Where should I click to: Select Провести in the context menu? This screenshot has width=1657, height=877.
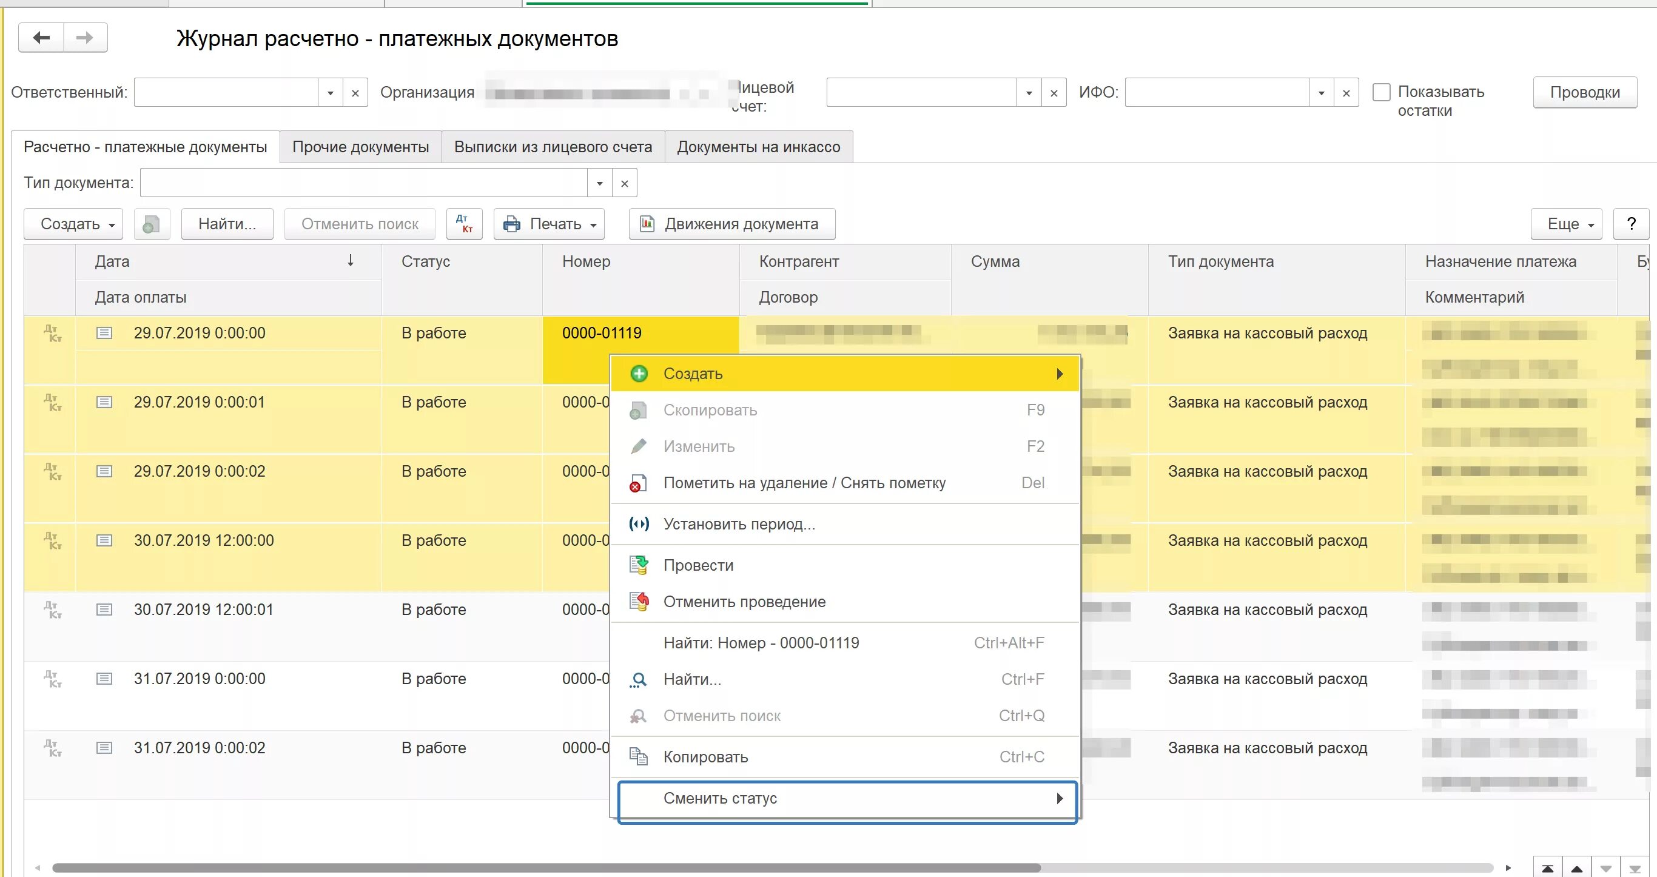pyautogui.click(x=698, y=565)
